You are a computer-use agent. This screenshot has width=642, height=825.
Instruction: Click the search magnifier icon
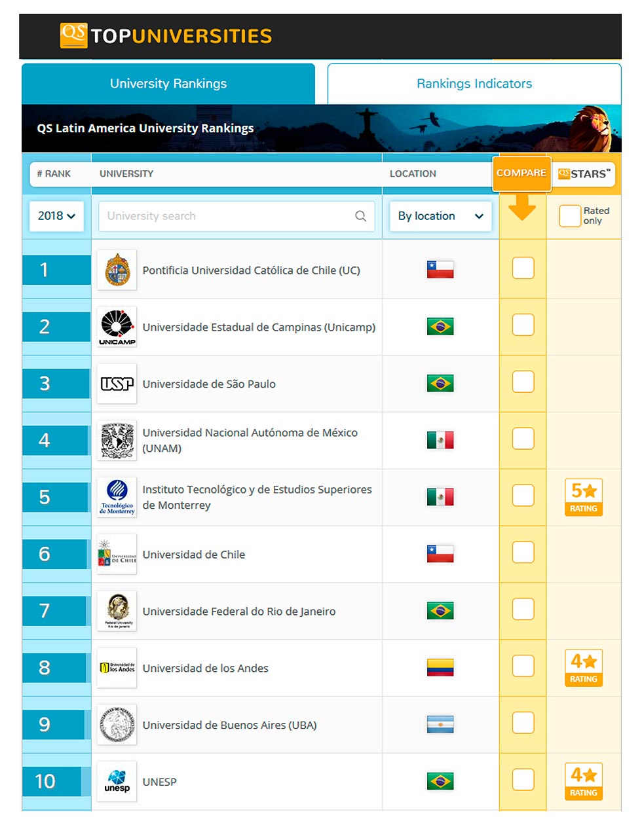point(360,216)
